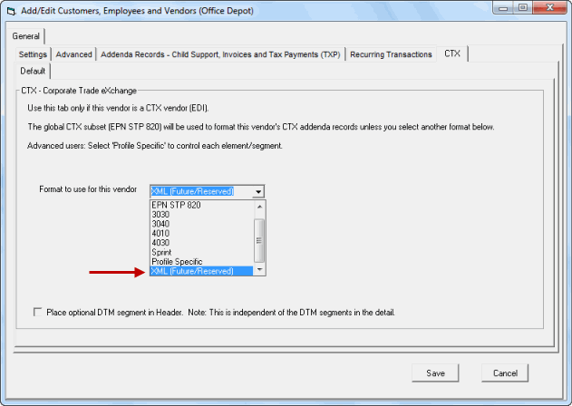Switch to the Settings tab

point(34,54)
